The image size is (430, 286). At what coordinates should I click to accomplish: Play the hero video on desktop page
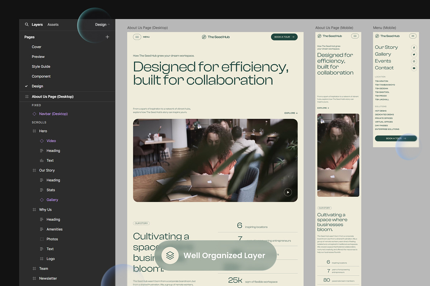point(288,192)
